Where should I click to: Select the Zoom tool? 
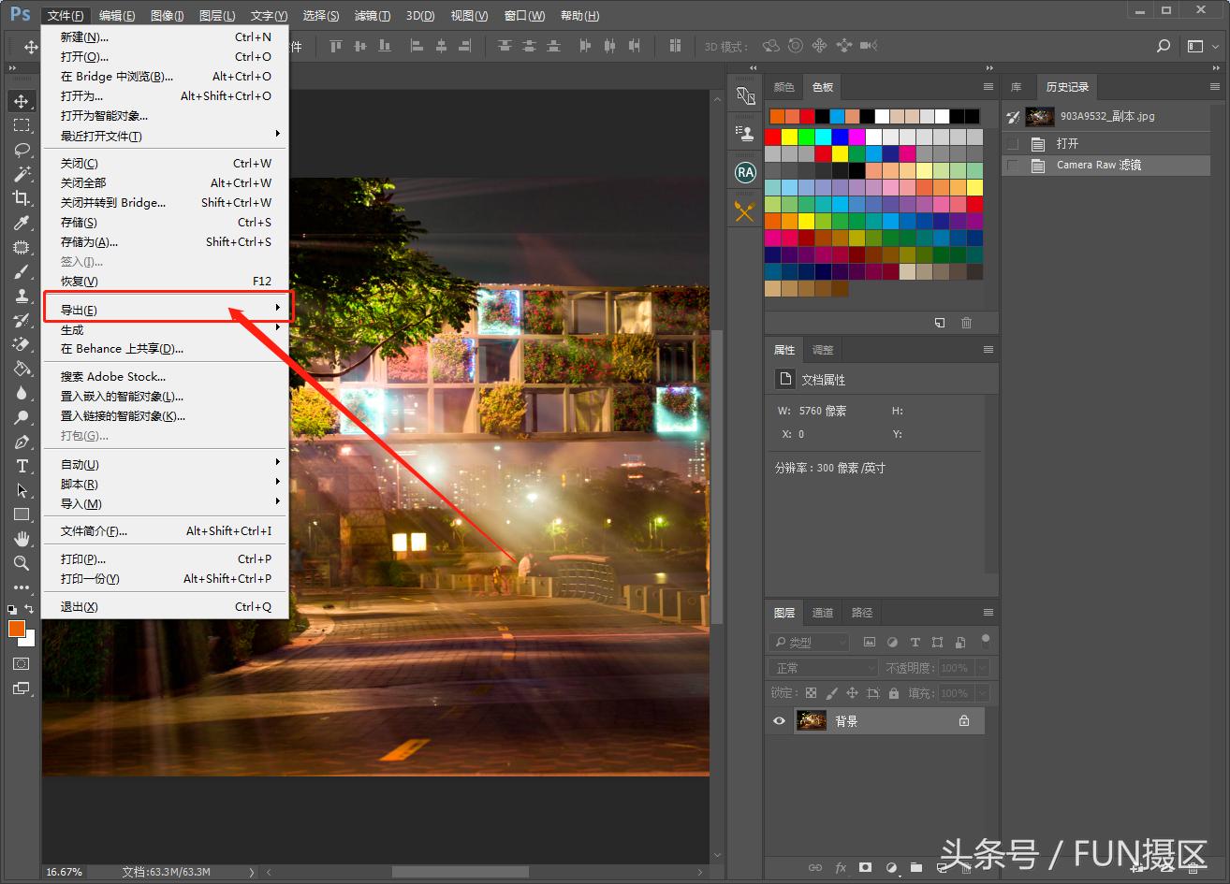(x=21, y=563)
